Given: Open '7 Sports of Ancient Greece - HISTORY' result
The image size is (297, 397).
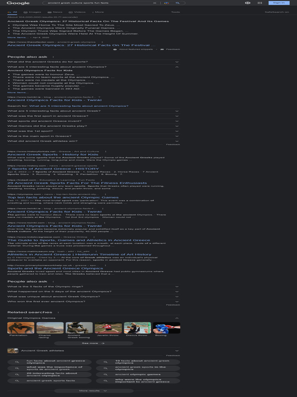Looking at the screenshot, I should [53, 169].
